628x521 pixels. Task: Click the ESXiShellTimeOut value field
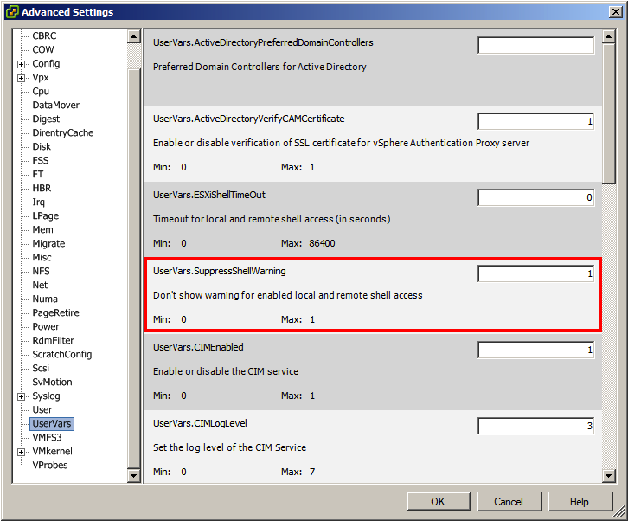pos(536,197)
